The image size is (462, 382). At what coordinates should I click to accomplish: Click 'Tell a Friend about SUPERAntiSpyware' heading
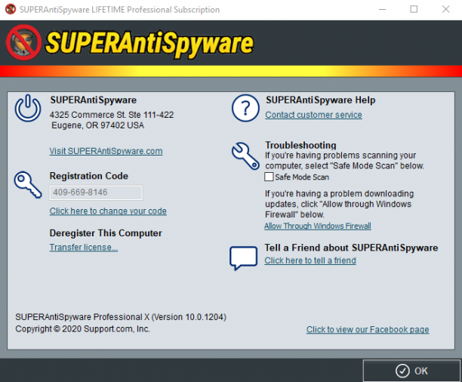click(351, 248)
